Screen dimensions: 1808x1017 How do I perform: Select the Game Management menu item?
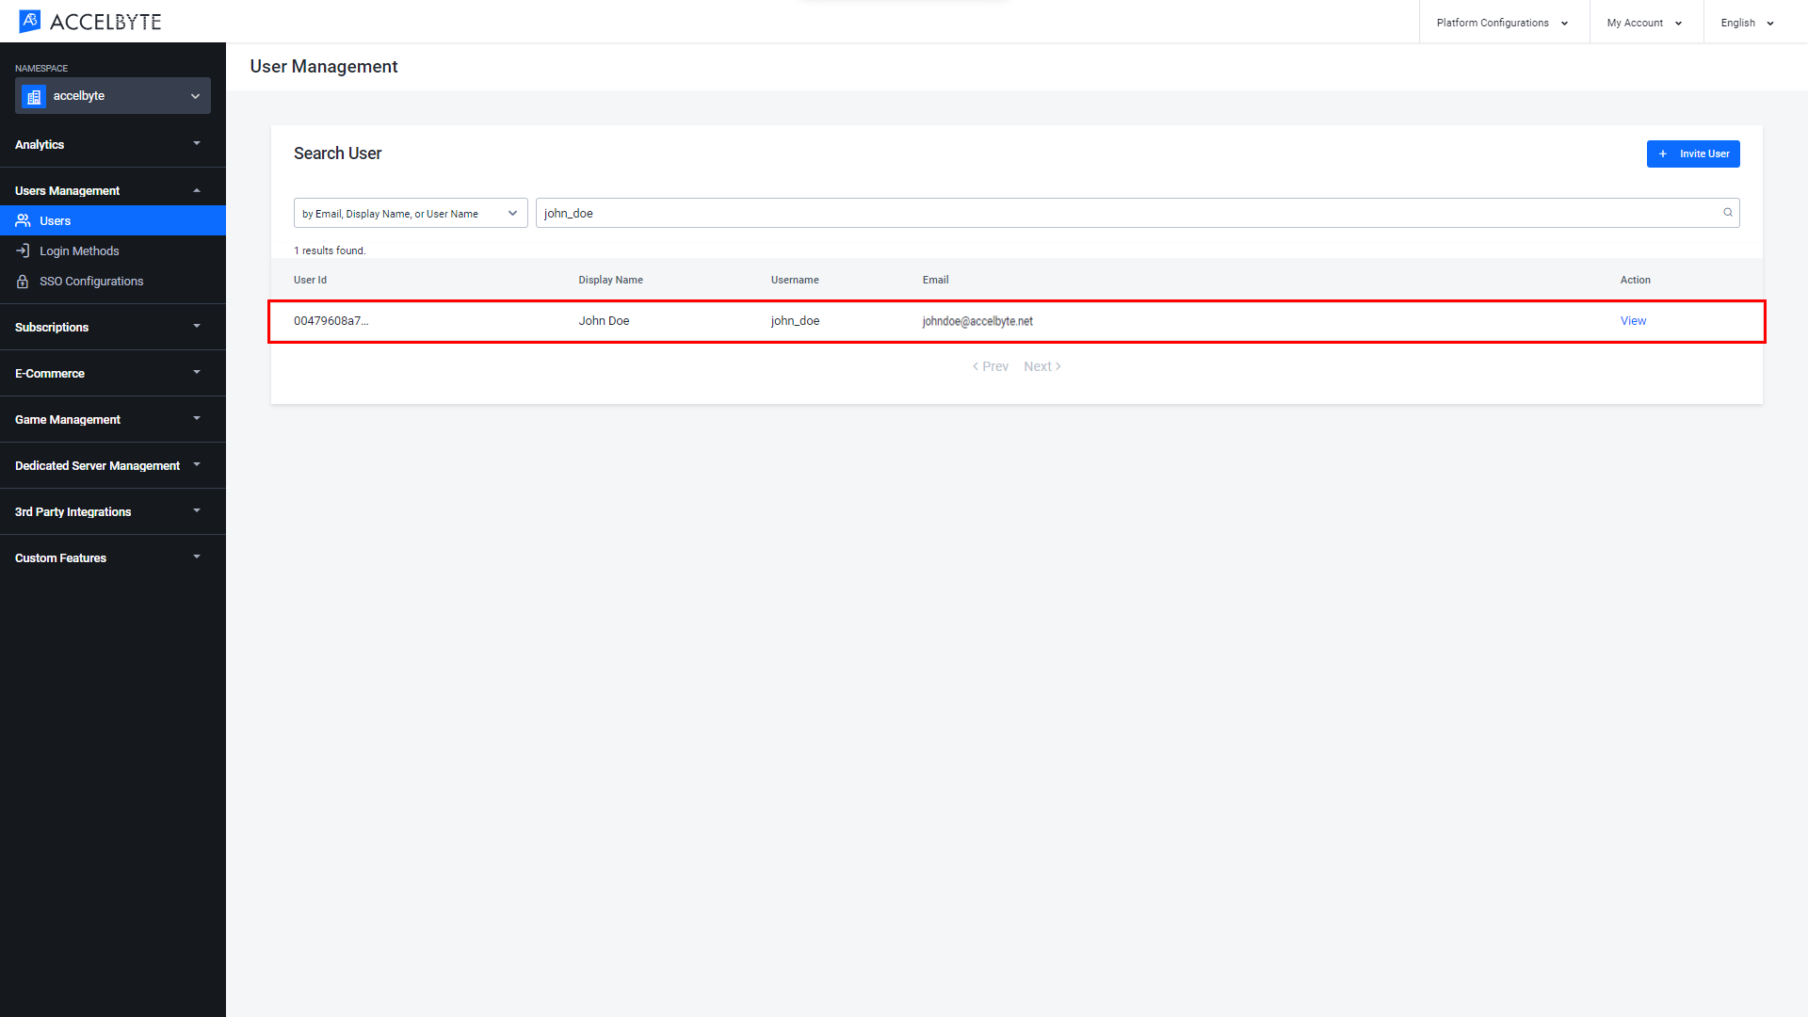pos(66,418)
